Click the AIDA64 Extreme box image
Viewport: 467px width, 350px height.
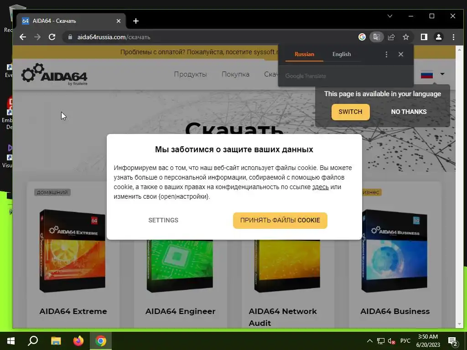pos(73,251)
